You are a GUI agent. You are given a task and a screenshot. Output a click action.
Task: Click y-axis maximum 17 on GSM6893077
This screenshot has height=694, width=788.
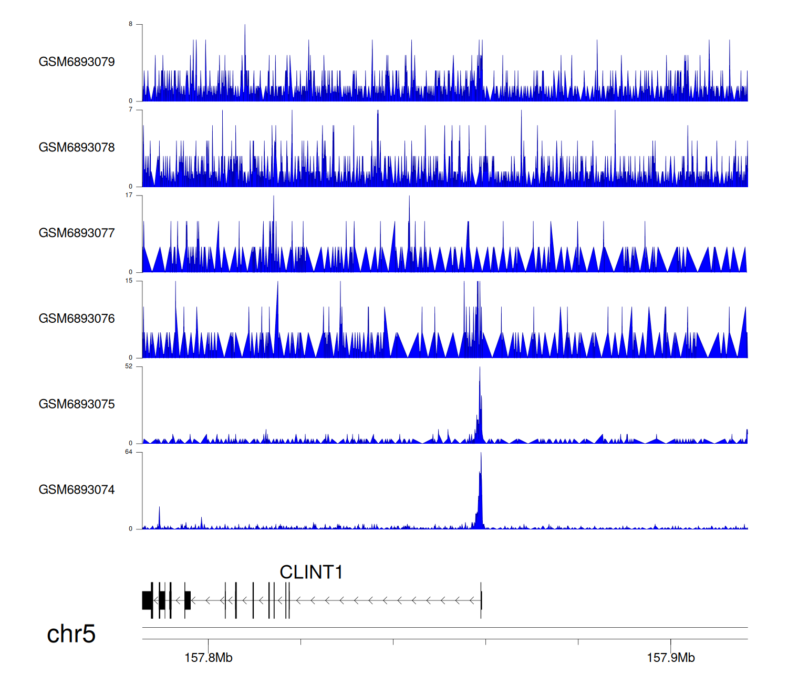point(129,195)
